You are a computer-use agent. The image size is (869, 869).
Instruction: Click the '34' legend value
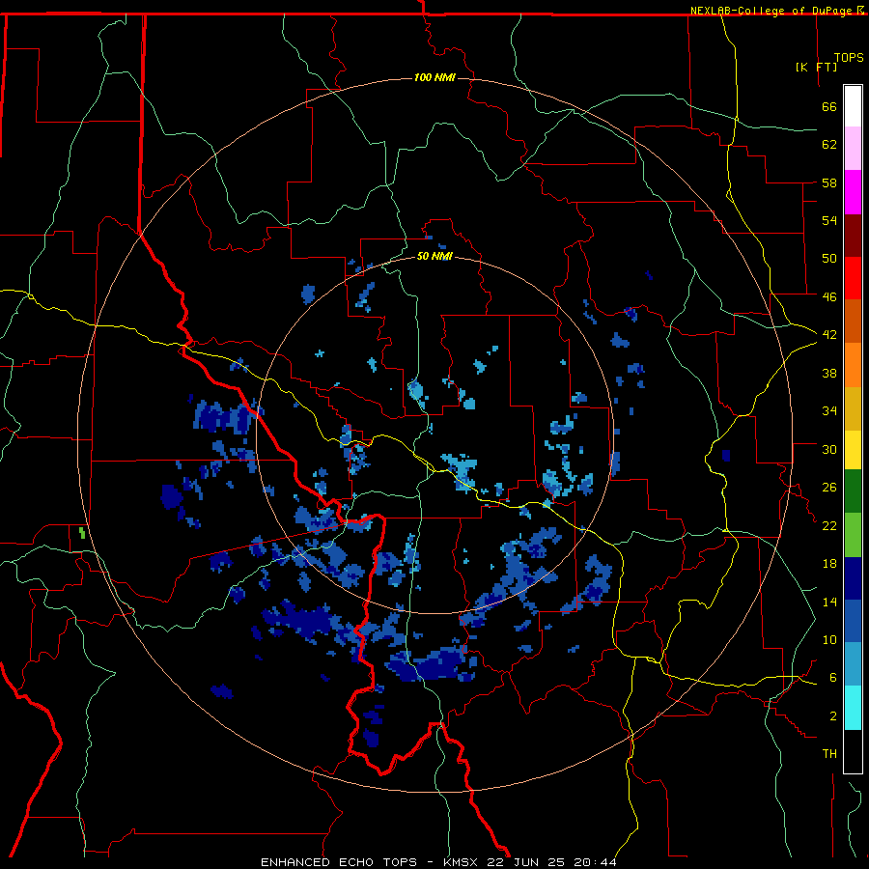[829, 411]
